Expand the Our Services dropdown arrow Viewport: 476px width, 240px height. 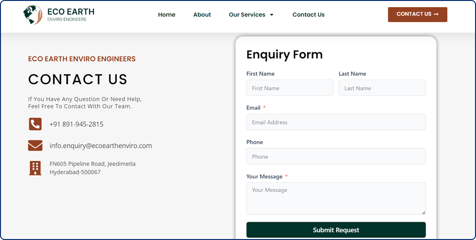(x=271, y=15)
